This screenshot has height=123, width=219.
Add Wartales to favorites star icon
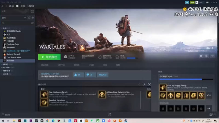click(212, 56)
